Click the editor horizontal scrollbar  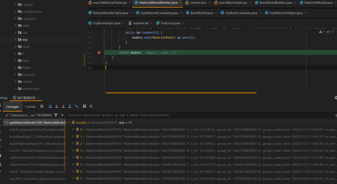click(181, 93)
